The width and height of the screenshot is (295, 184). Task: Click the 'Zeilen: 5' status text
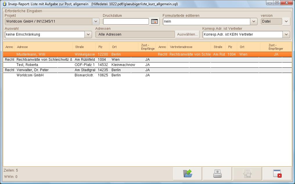pos(11,170)
